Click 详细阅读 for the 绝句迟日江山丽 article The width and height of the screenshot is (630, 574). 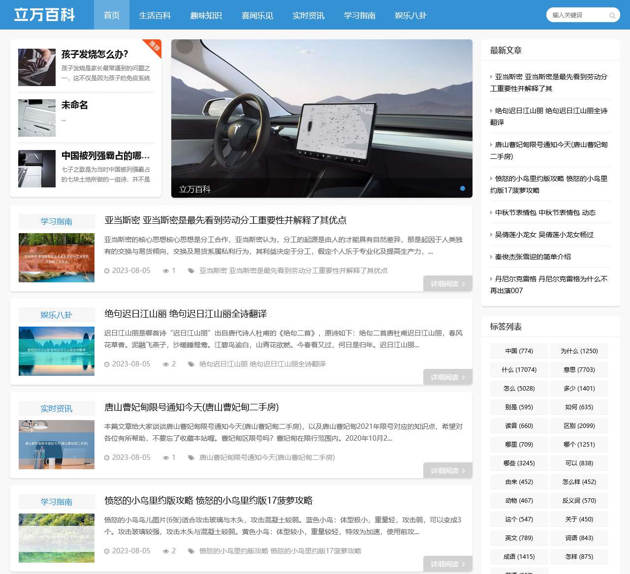(x=448, y=377)
